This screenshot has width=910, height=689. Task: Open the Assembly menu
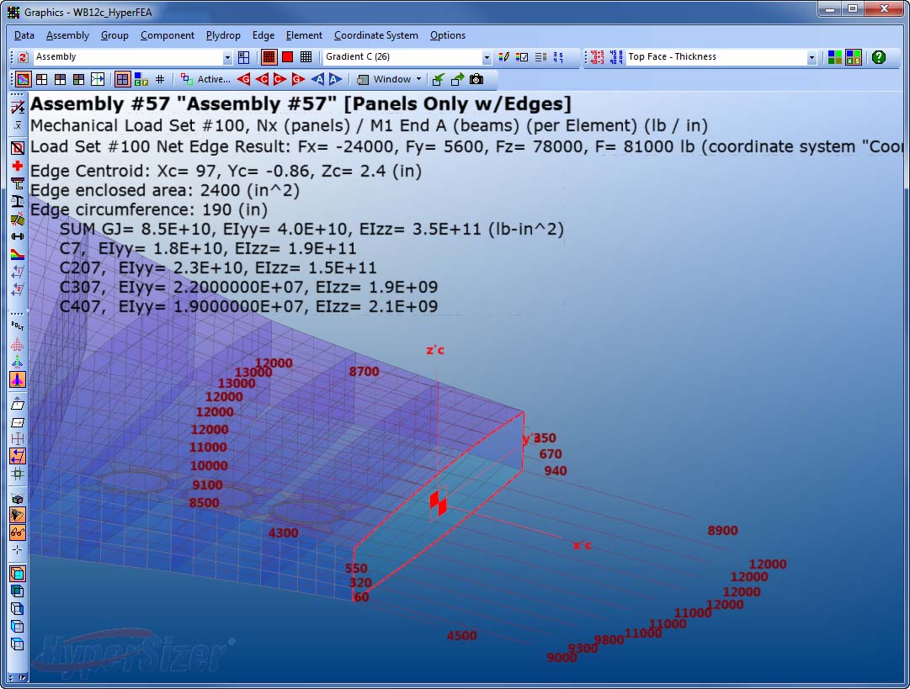[67, 35]
